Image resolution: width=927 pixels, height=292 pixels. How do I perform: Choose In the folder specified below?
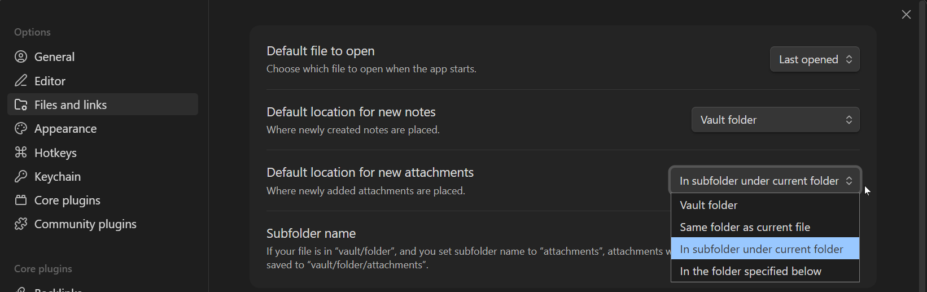coord(765,271)
